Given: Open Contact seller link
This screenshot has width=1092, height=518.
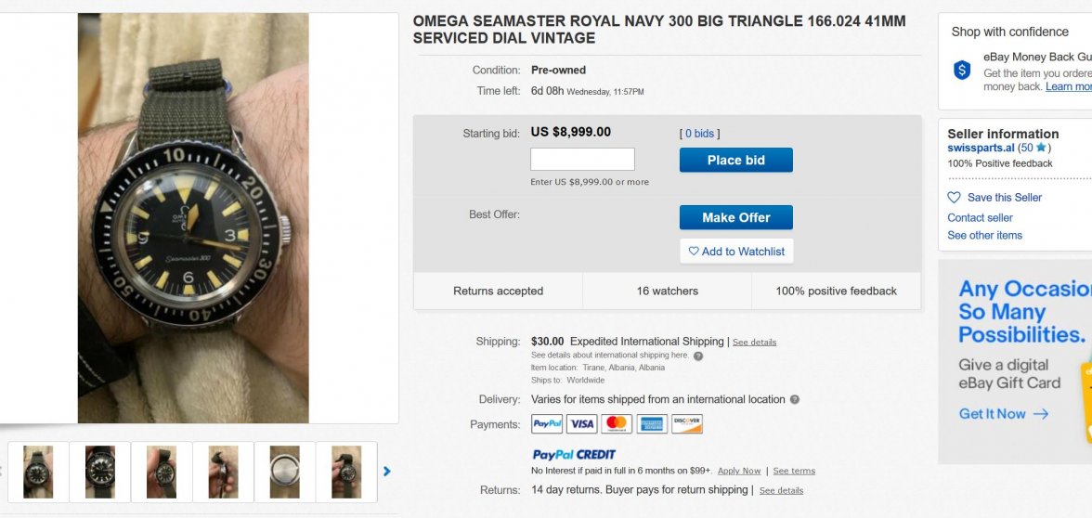Looking at the screenshot, I should point(980,218).
